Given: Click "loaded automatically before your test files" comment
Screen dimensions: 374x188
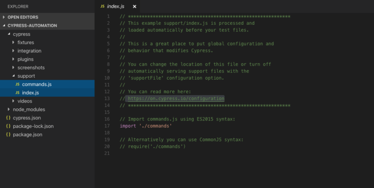Looking at the screenshot, I should tap(188, 30).
